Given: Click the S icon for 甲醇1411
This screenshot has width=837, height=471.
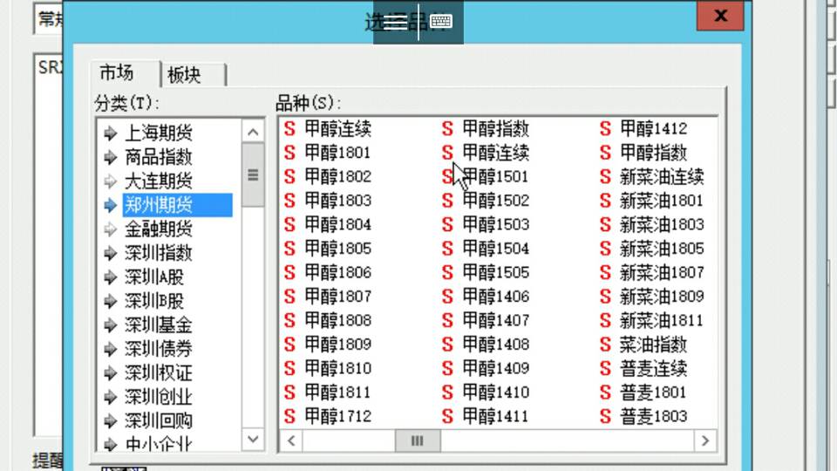Looking at the screenshot, I should (447, 416).
